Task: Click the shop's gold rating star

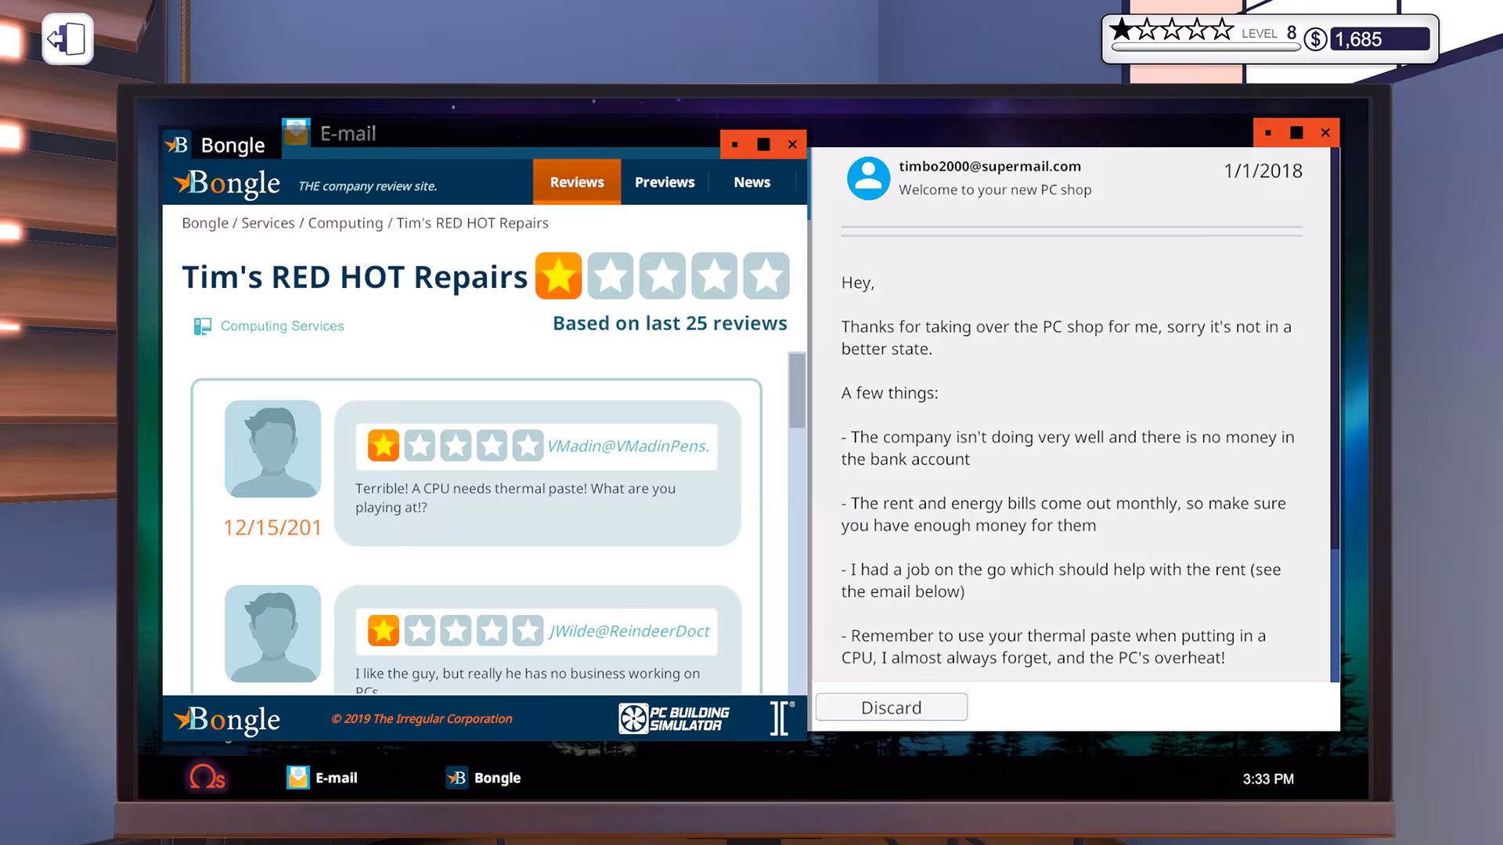Action: pyautogui.click(x=558, y=276)
